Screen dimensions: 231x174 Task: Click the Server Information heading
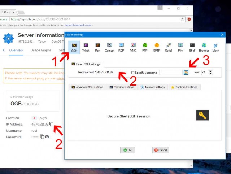[x=41, y=35]
